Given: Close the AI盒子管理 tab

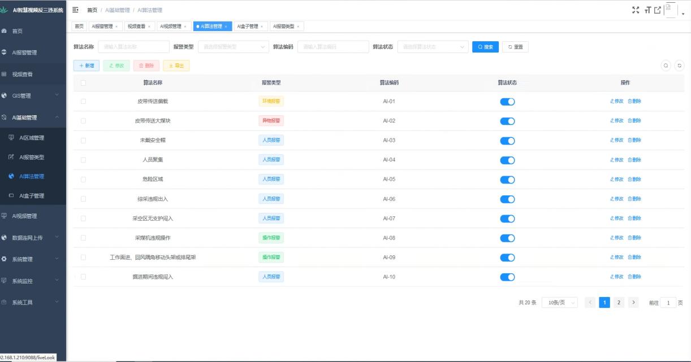Looking at the screenshot, I should (x=262, y=27).
